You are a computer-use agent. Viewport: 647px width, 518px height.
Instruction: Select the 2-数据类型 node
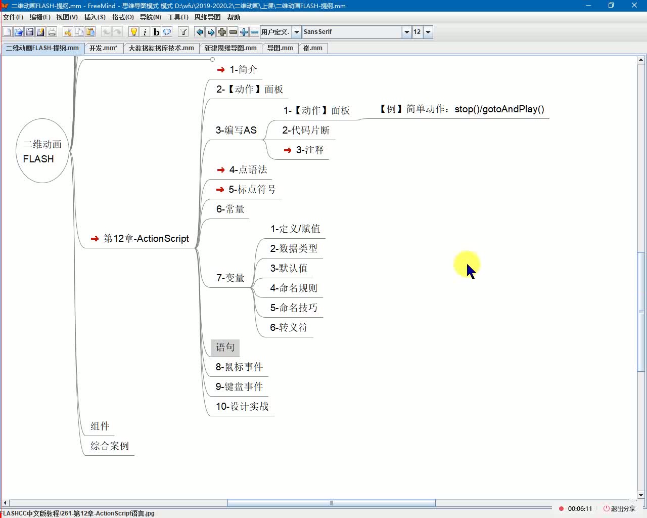(x=294, y=248)
